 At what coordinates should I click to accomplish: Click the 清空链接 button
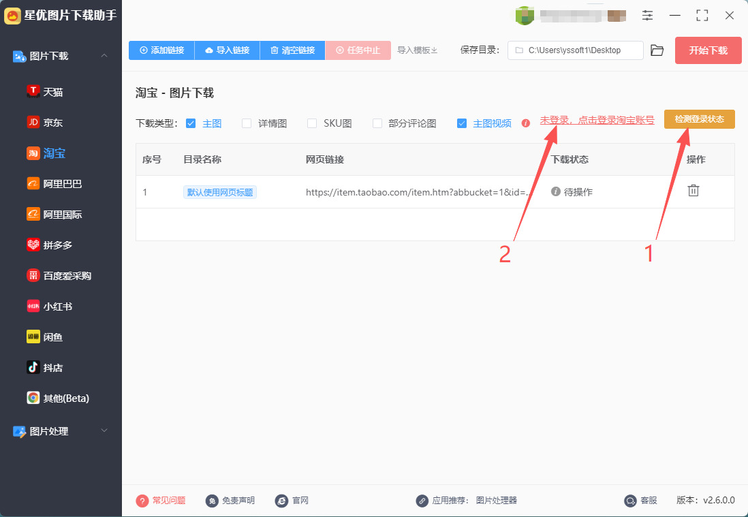tap(292, 50)
